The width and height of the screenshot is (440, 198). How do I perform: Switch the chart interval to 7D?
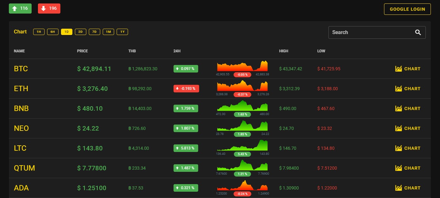pos(95,32)
